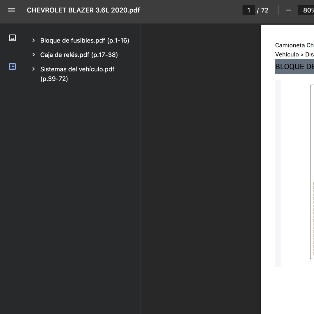This screenshot has width=314, height=314.
Task: Expand Sistemas del vehículo.pdf outline entry
Action: (33, 69)
